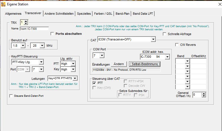Click the TRX Name input field
Image resolution: width=222 pixels, height=131 pixels.
coord(34,29)
